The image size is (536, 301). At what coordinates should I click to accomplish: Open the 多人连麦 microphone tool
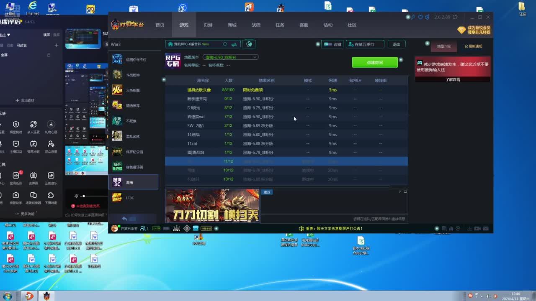[33, 127]
